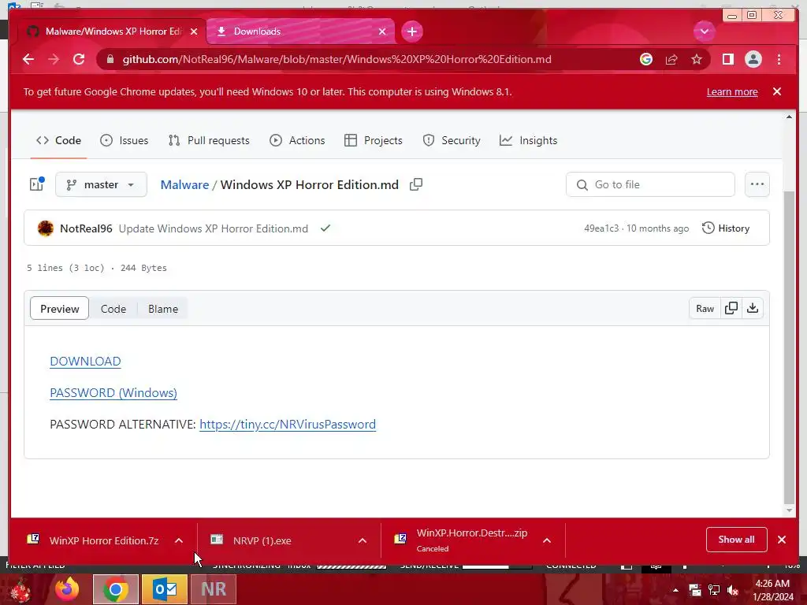Open Chrome side panel icon
The width and height of the screenshot is (807, 605).
click(727, 59)
